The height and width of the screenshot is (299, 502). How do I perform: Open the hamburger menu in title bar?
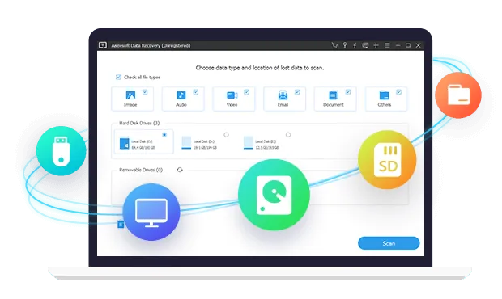point(387,46)
